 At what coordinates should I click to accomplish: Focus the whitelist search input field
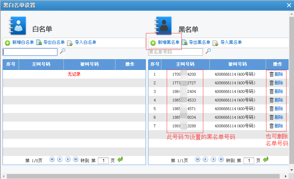tap(30, 52)
